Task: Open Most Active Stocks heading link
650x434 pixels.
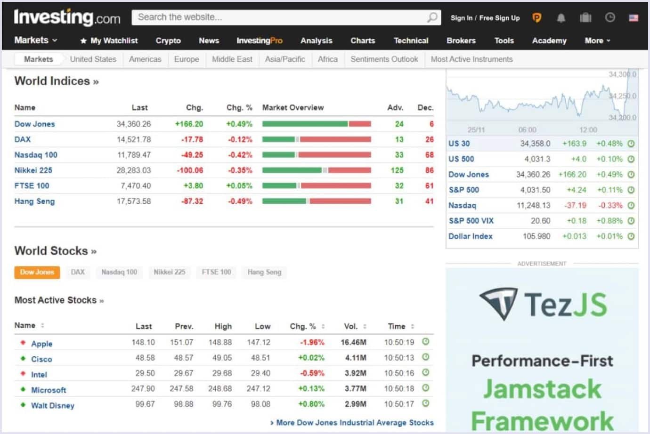Action: click(x=59, y=300)
